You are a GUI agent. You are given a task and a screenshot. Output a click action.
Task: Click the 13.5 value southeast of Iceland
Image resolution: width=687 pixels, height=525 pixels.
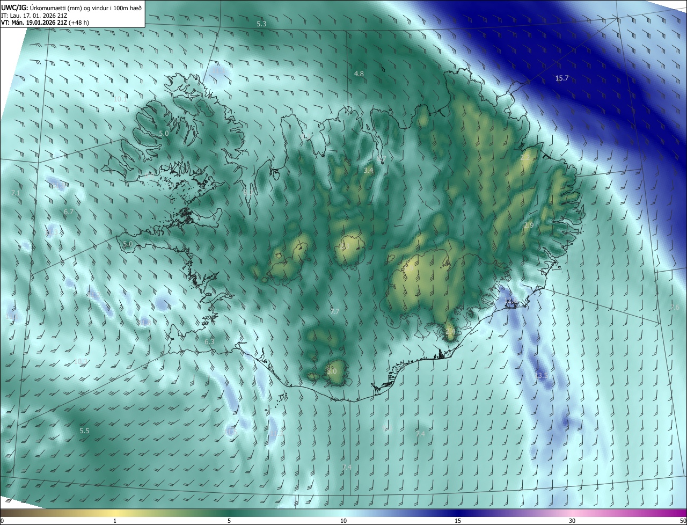[x=541, y=376]
